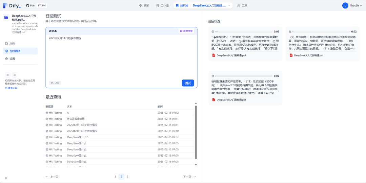The height and width of the screenshot is (183, 366).
Task: Click the score bar of the 技术展望 segment
Action: click(321, 32)
